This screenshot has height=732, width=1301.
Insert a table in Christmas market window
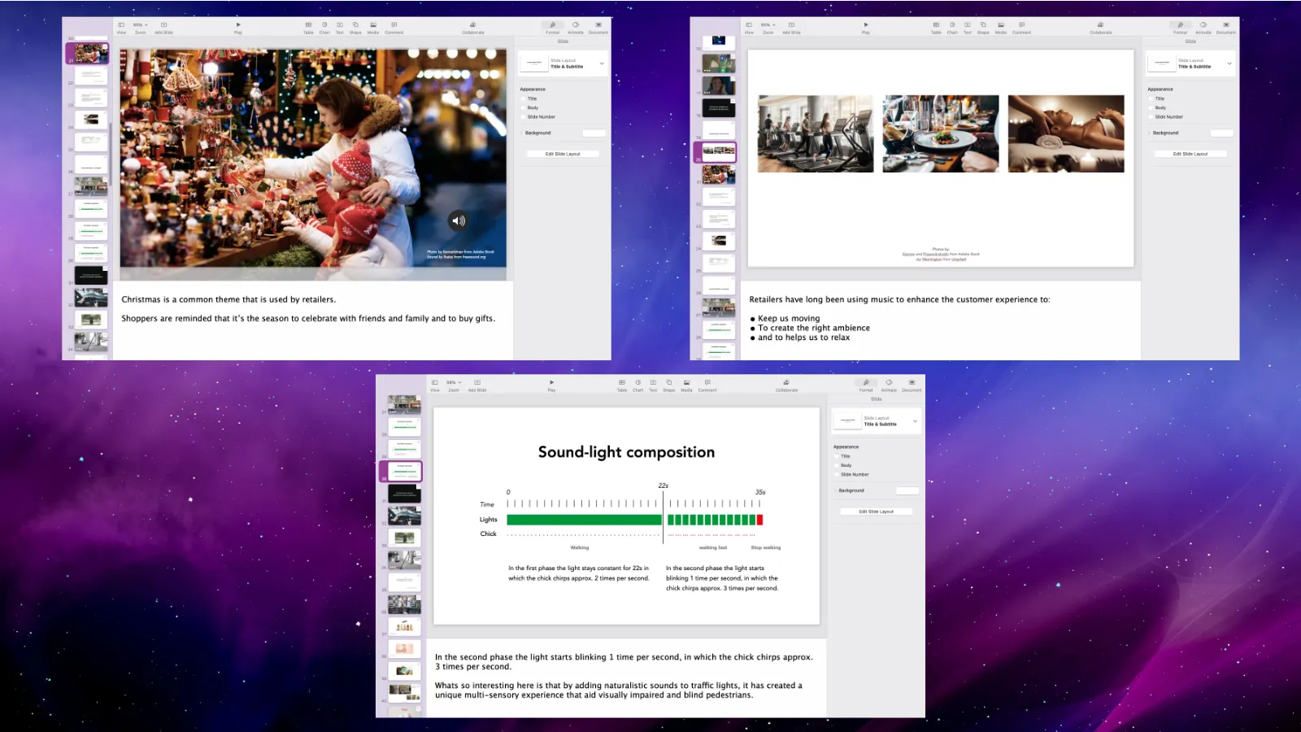[308, 28]
